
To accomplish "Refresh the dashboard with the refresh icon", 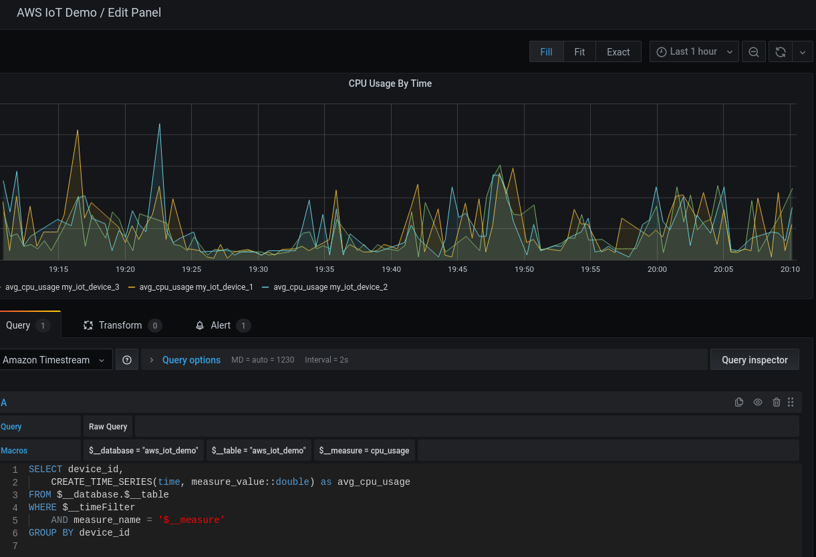I will coord(780,51).
